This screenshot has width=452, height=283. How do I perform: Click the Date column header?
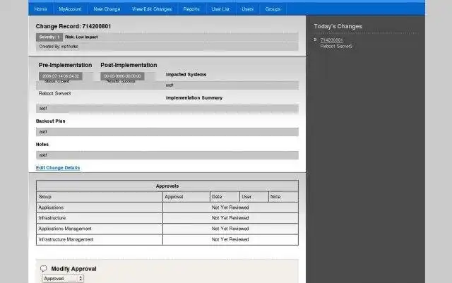tap(225, 196)
